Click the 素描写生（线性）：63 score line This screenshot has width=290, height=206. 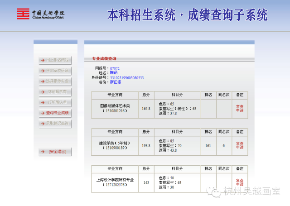tap(178, 109)
